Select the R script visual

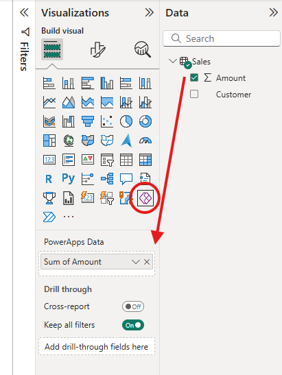pyautogui.click(x=49, y=179)
